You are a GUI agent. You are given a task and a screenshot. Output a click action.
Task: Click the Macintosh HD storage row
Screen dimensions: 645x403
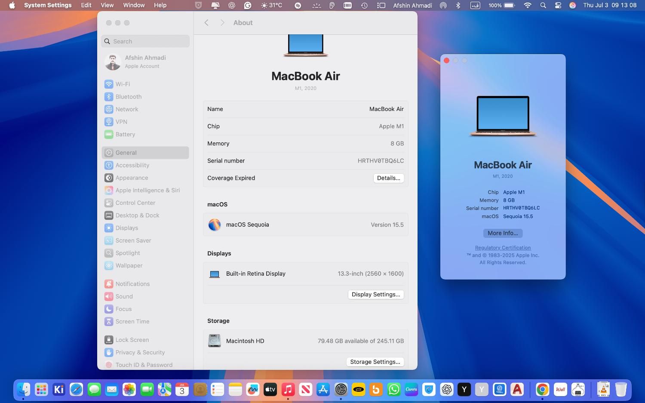[x=305, y=341]
